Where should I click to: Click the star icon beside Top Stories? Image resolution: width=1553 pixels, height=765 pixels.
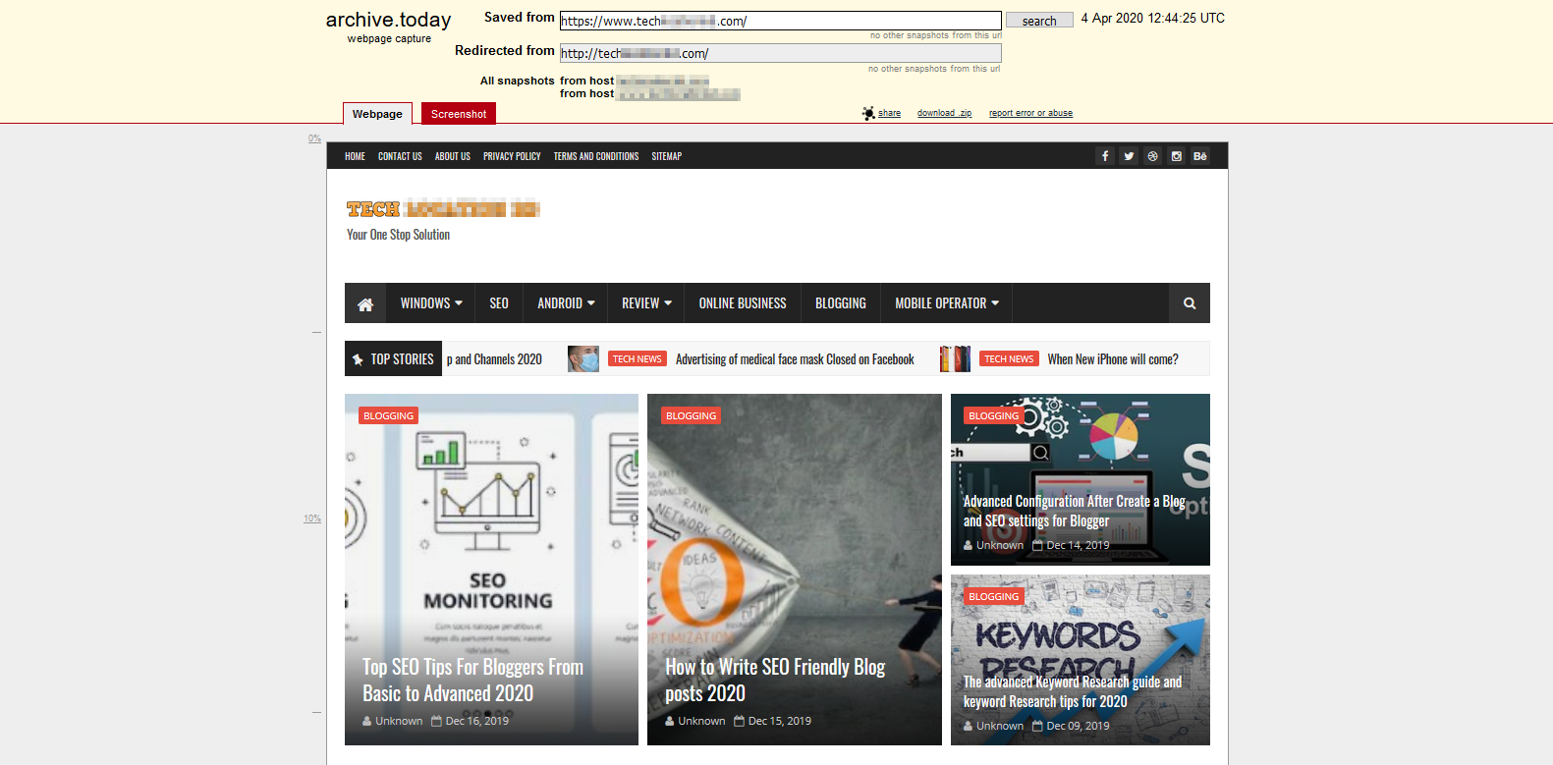(x=358, y=359)
